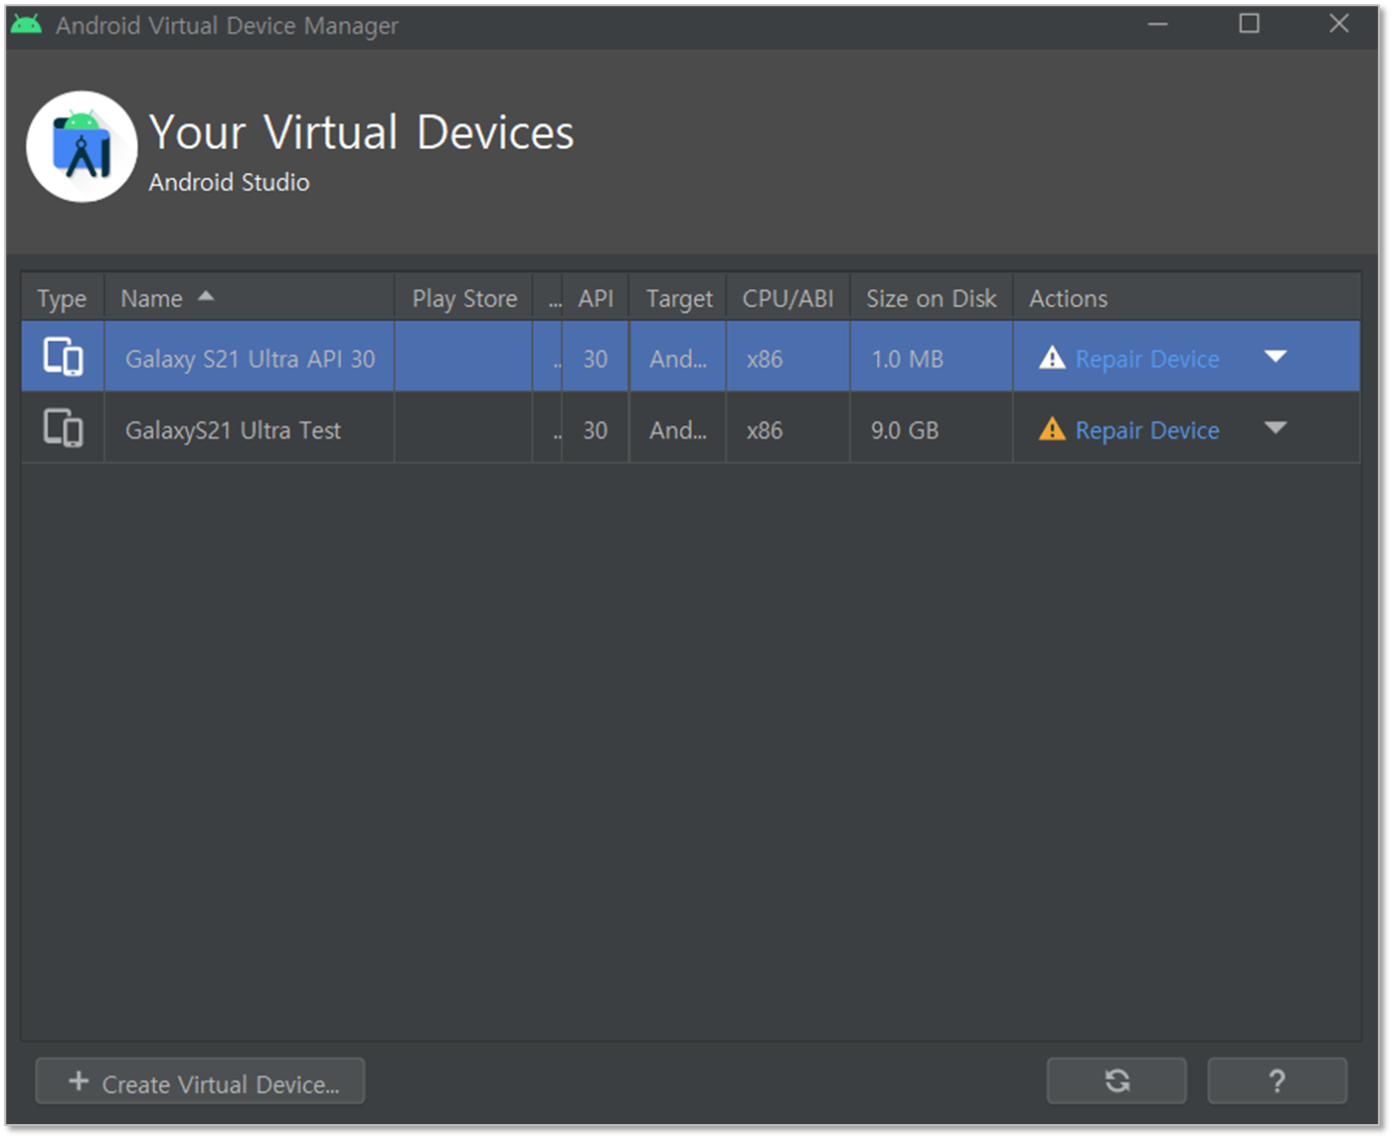Refresh the virtual device list
The width and height of the screenshot is (1393, 1139).
click(1117, 1081)
